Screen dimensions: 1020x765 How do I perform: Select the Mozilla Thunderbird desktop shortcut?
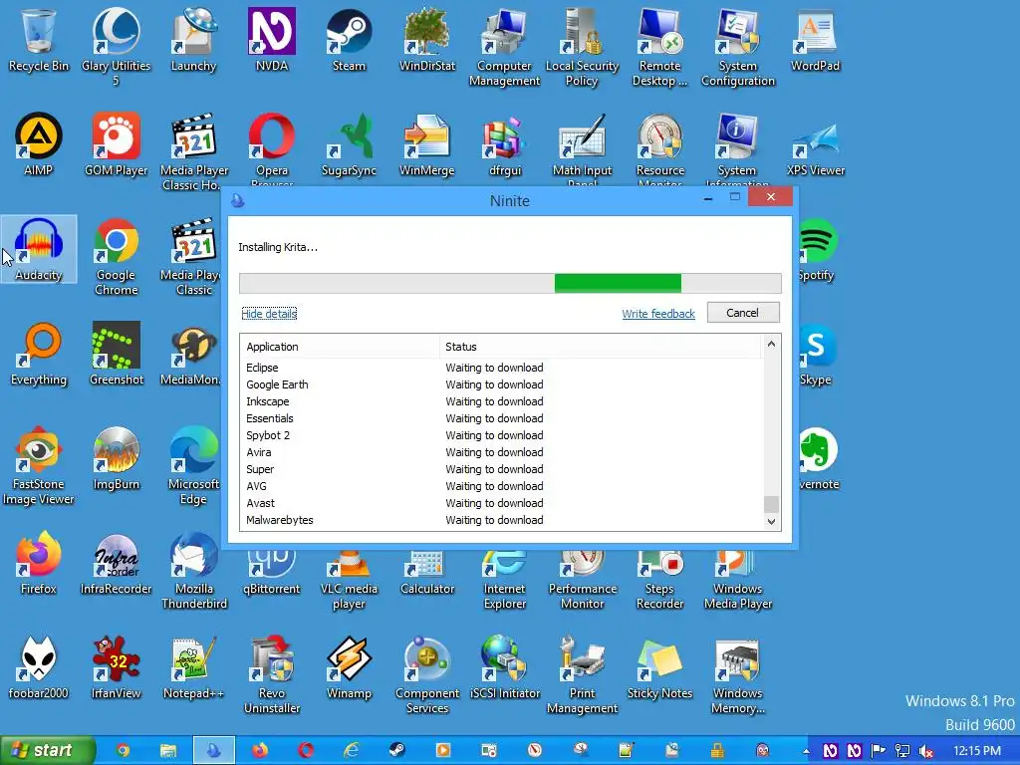[194, 570]
